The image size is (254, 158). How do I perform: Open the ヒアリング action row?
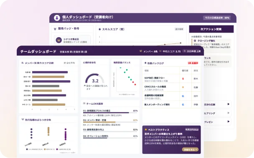[217, 113]
